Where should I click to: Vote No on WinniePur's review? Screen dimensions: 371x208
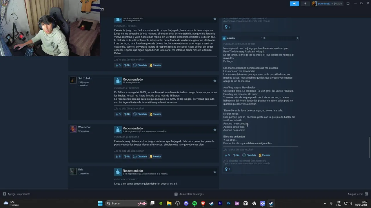pyautogui.click(x=127, y=157)
